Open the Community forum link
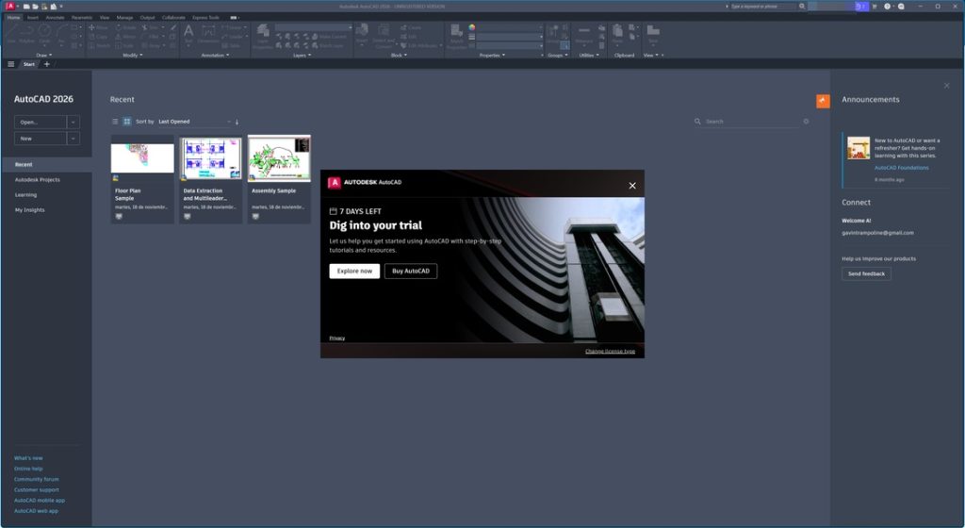Viewport: 965px width, 528px height. point(37,479)
